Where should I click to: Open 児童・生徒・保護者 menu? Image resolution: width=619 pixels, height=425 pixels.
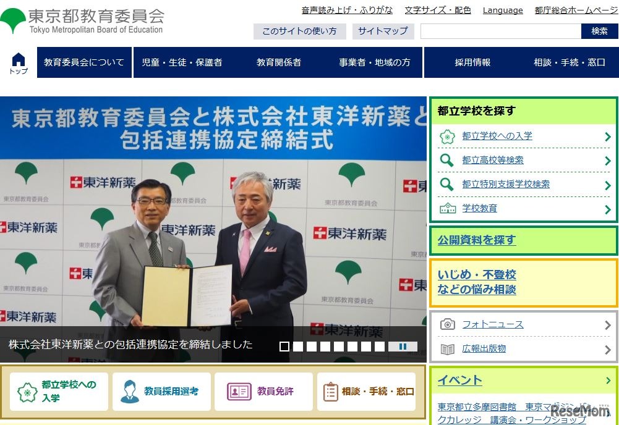182,62
